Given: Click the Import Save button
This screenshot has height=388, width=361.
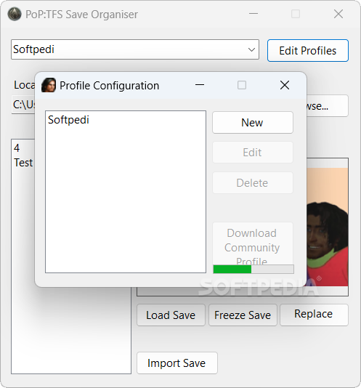Looking at the screenshot, I should [x=177, y=363].
